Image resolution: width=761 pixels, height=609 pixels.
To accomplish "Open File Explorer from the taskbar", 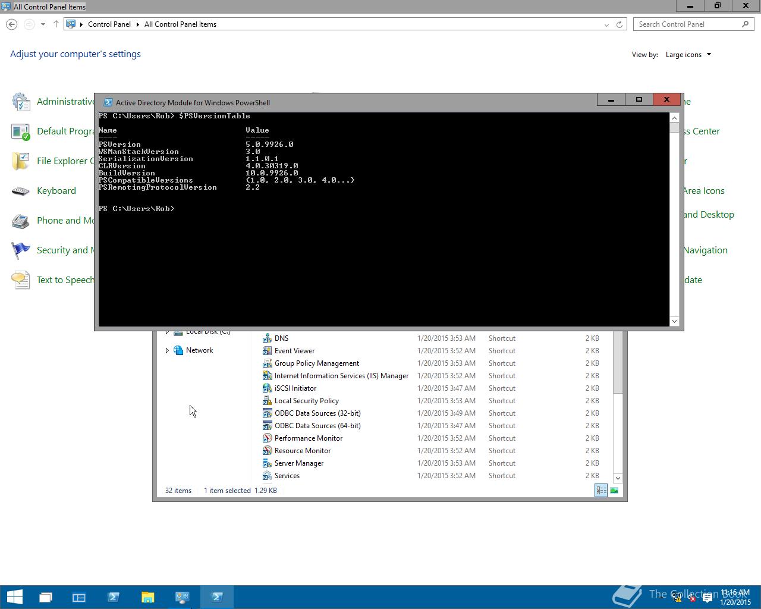I will (x=147, y=597).
